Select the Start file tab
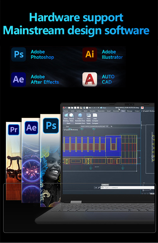 point(68,127)
